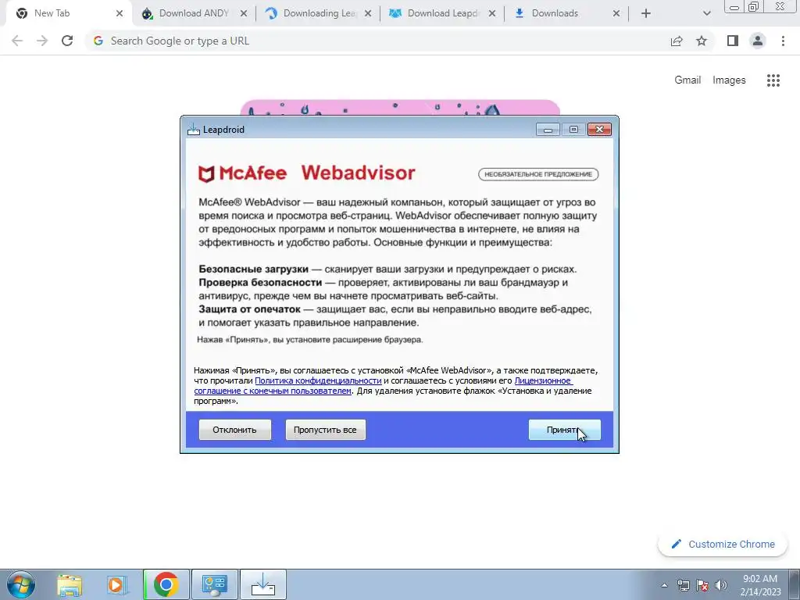This screenshot has height=600, width=800.
Task: Click the network tray icon
Action: point(683,586)
